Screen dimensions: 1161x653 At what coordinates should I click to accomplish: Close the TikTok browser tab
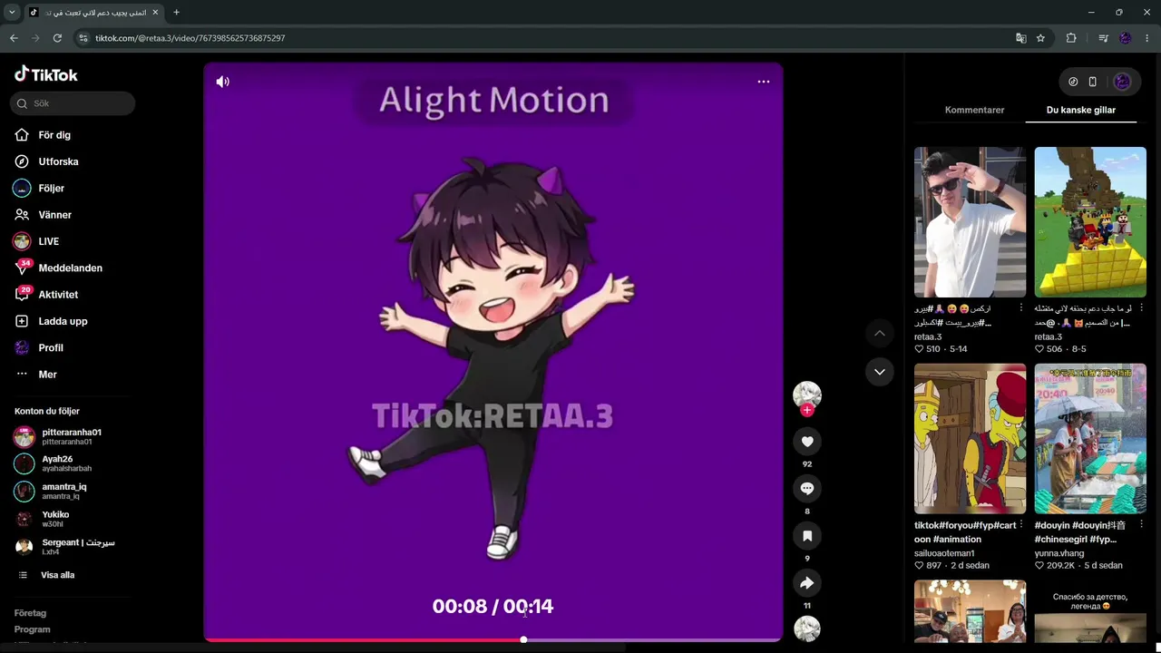coord(154,13)
